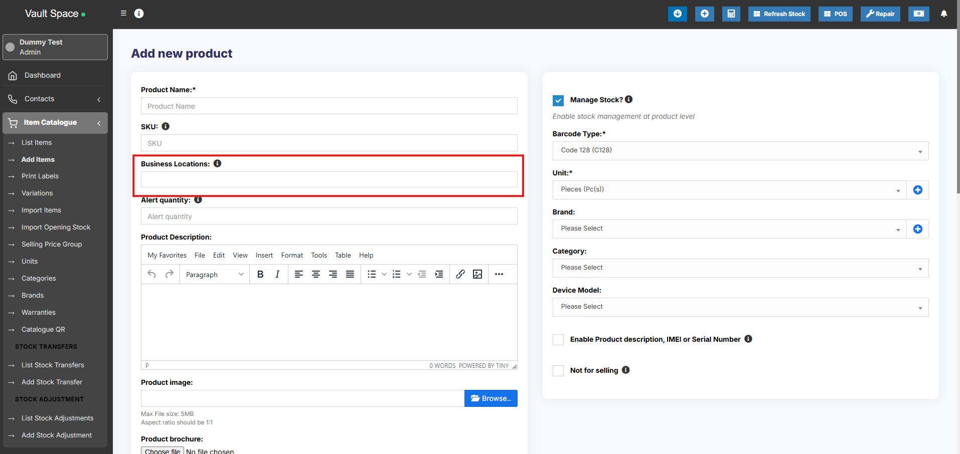The height and width of the screenshot is (454, 960).
Task: Toggle the sidebar hamburger menu
Action: (123, 14)
